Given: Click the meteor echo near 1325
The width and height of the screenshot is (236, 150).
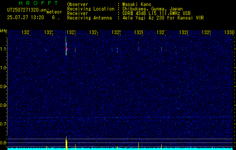Looking at the screenshot, I should [117, 50].
